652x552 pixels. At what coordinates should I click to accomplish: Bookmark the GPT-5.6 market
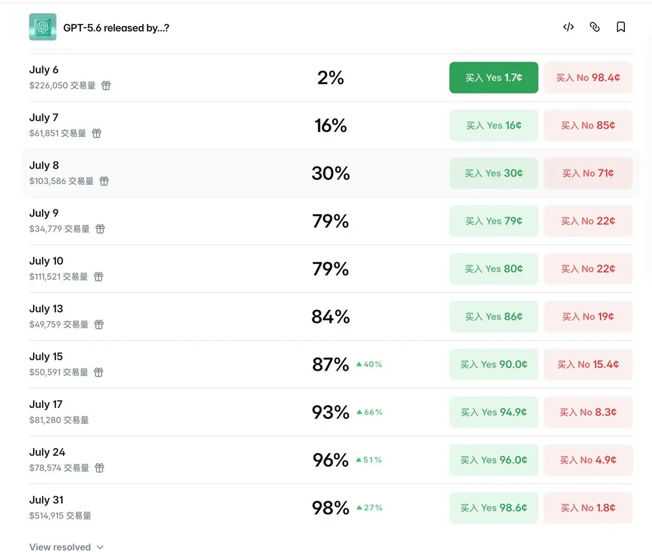pyautogui.click(x=620, y=27)
